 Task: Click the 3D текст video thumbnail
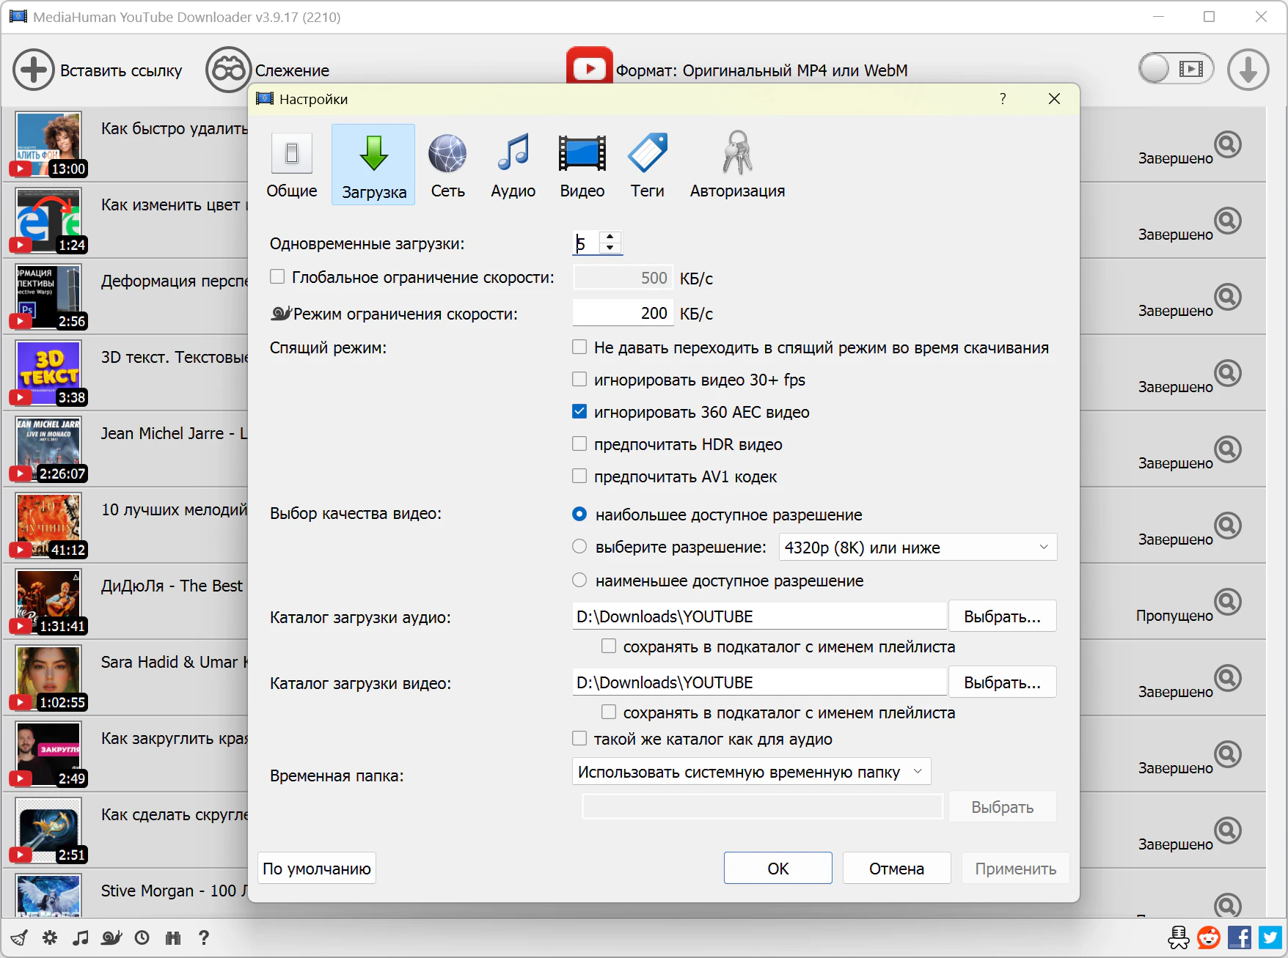[48, 373]
